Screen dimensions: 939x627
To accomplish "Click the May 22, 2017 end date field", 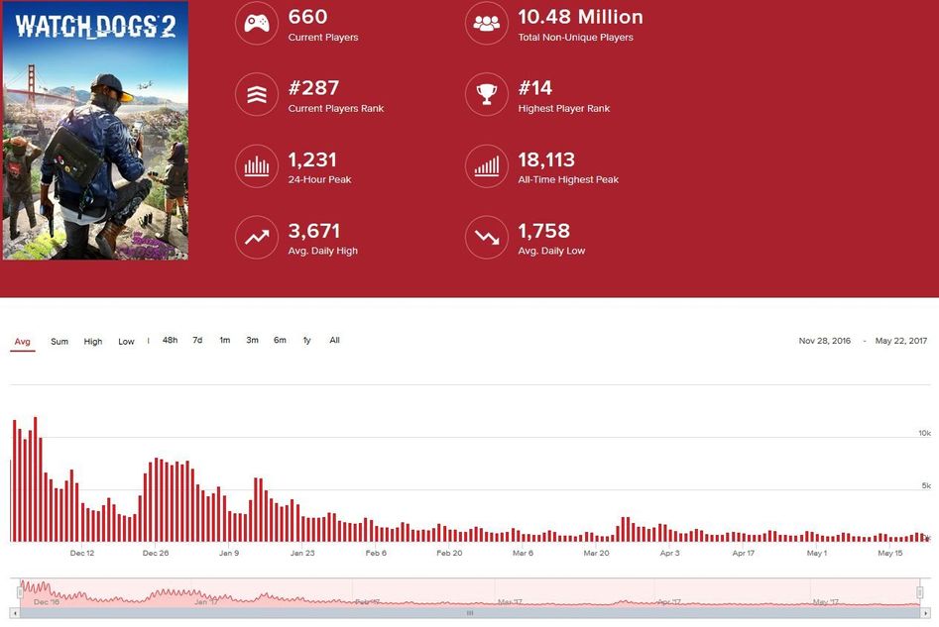I will click(900, 341).
